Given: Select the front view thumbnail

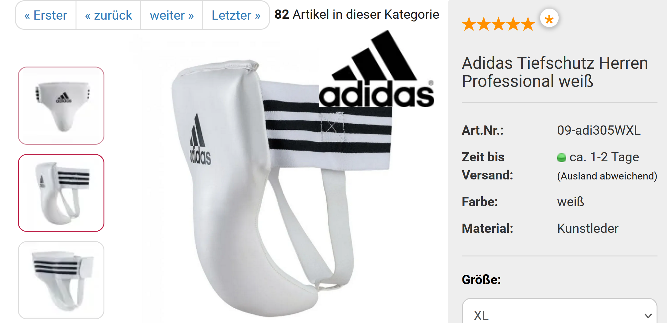Looking at the screenshot, I should click(x=61, y=106).
